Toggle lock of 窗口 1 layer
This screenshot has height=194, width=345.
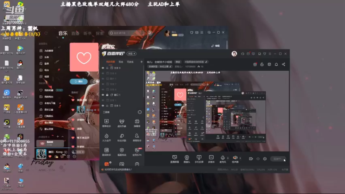(x=107, y=95)
